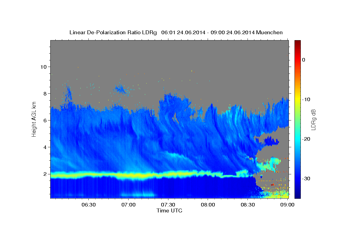Click the 'Height AGL km' axis title
This screenshot has width=357, height=238.
point(34,119)
